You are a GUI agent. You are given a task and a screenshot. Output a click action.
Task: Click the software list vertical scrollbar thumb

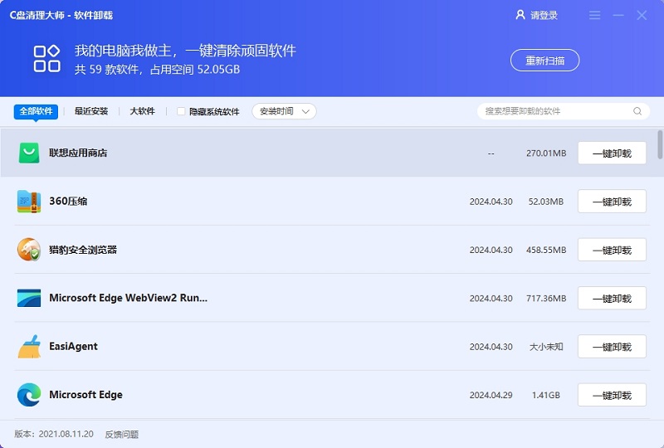(x=660, y=144)
